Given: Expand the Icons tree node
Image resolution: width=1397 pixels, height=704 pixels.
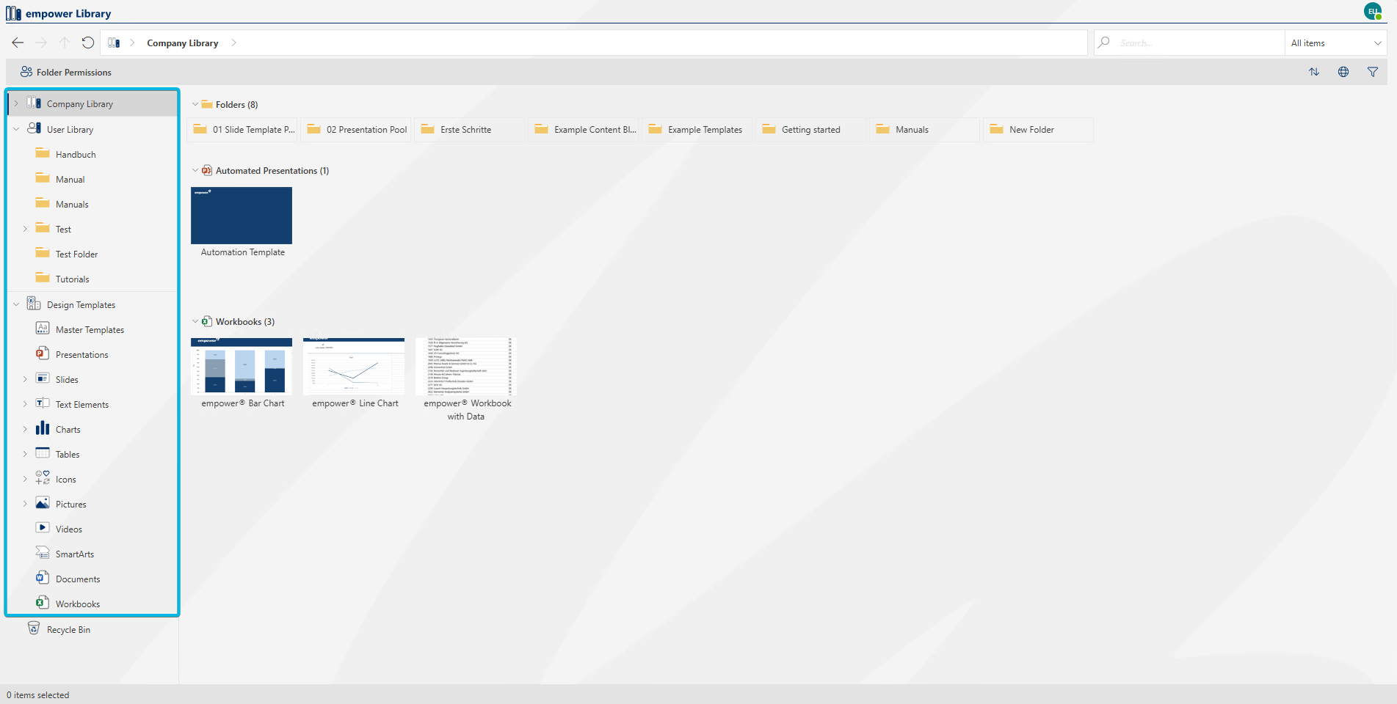Looking at the screenshot, I should click(x=25, y=479).
